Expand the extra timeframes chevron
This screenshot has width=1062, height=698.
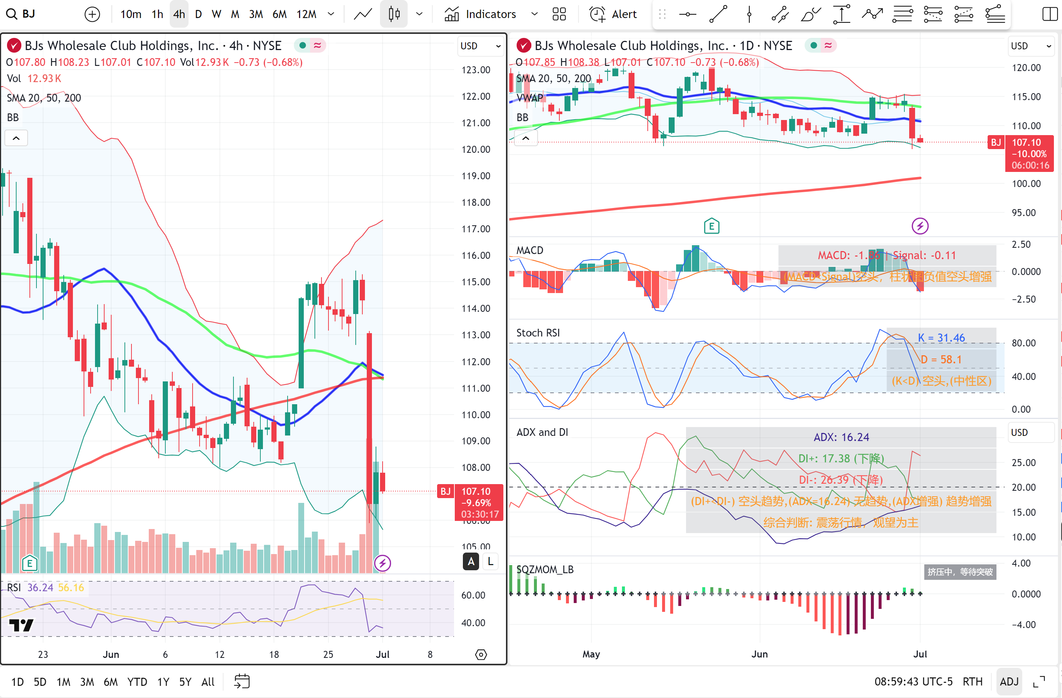pyautogui.click(x=331, y=14)
